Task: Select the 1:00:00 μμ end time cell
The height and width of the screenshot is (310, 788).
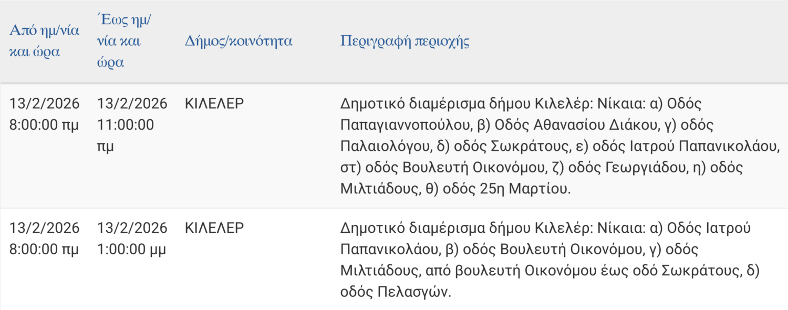Action: tap(132, 250)
